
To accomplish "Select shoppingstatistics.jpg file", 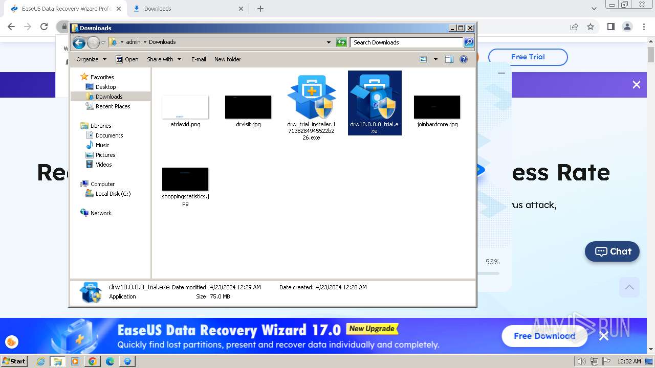I will 185,187.
